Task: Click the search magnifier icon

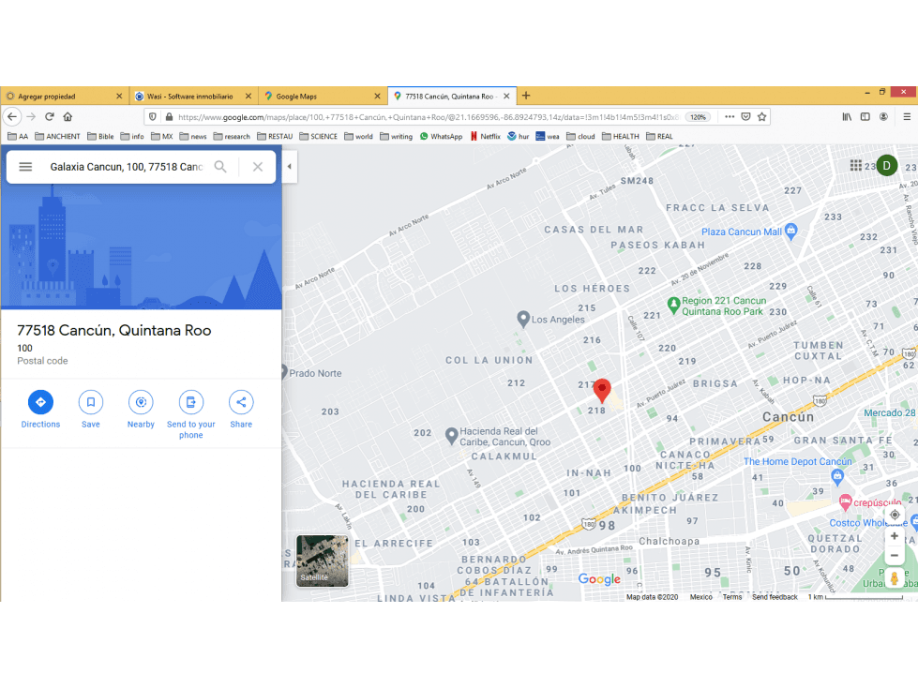Action: 220,167
